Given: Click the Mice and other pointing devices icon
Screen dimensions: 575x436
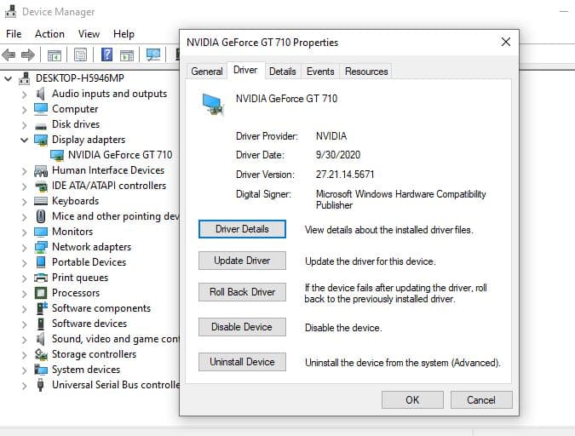Looking at the screenshot, I should coord(41,216).
